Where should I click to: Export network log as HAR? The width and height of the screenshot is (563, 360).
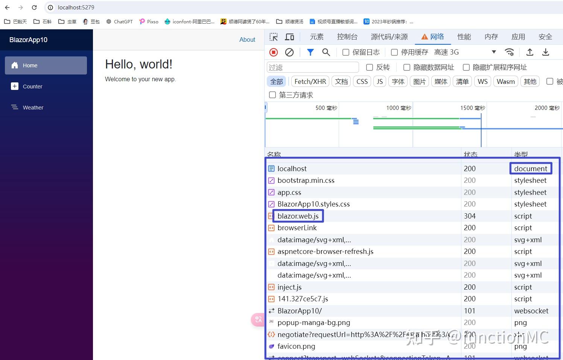tap(546, 52)
